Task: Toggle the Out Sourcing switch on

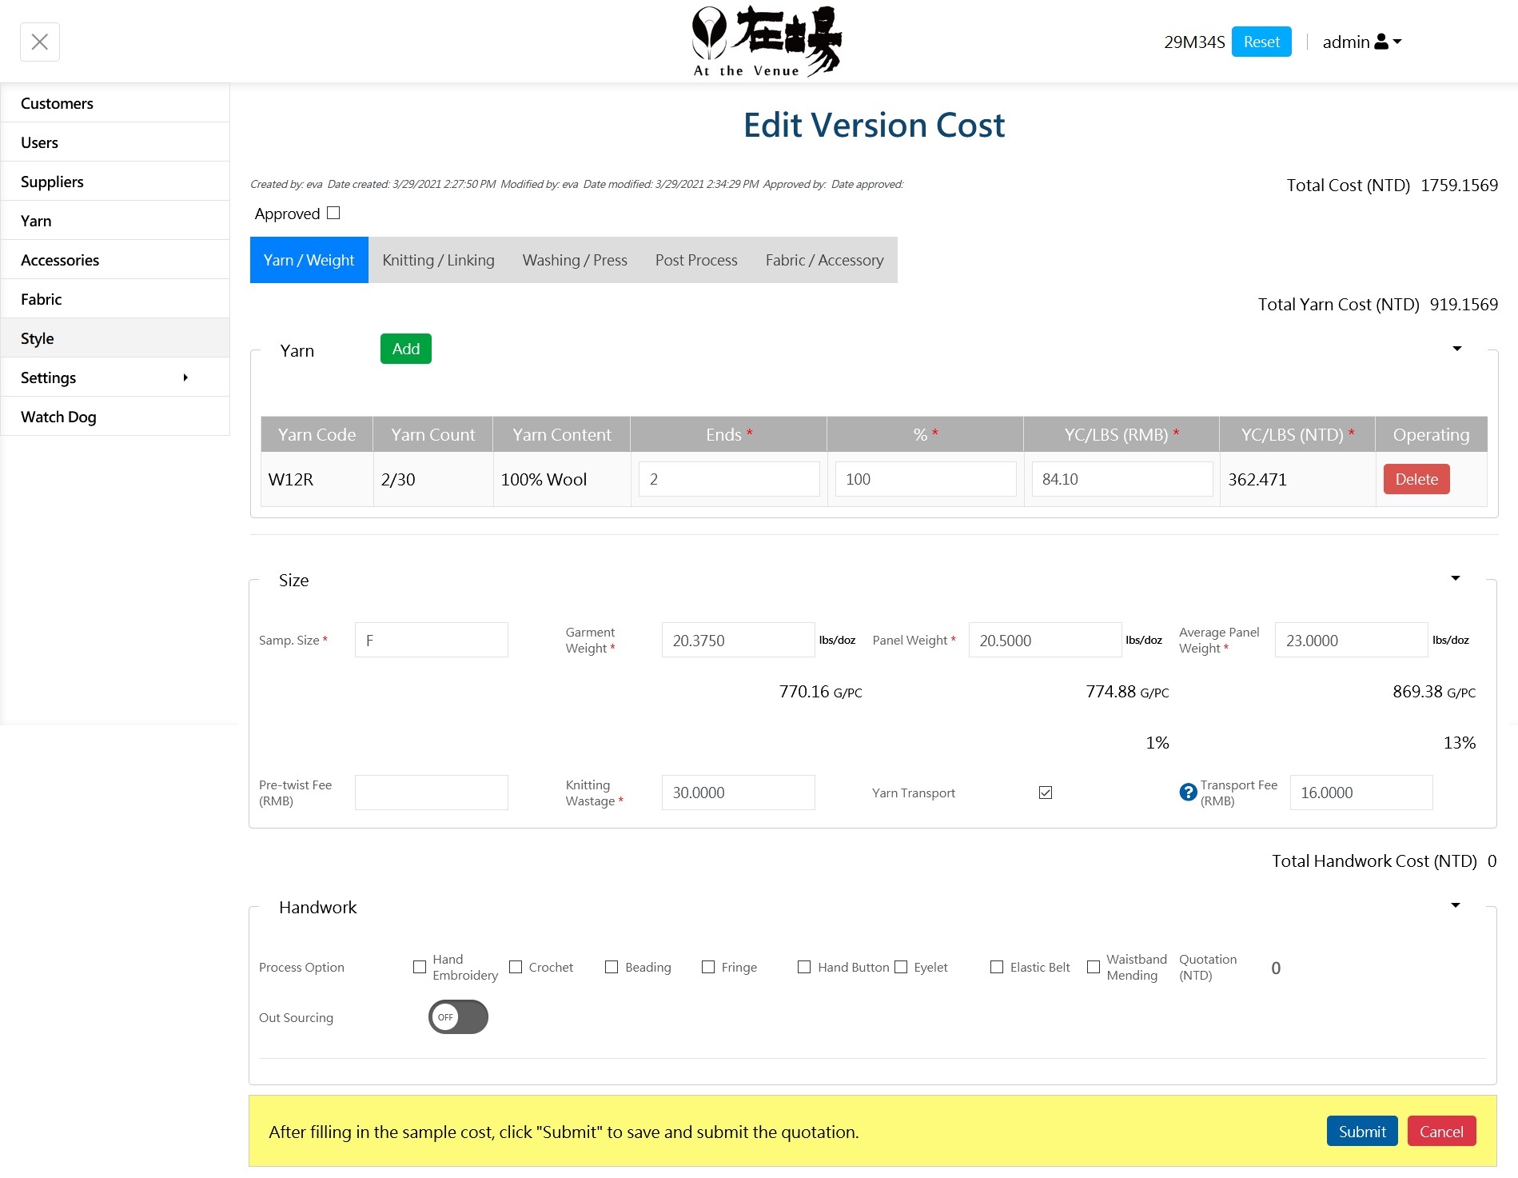Action: click(458, 1016)
